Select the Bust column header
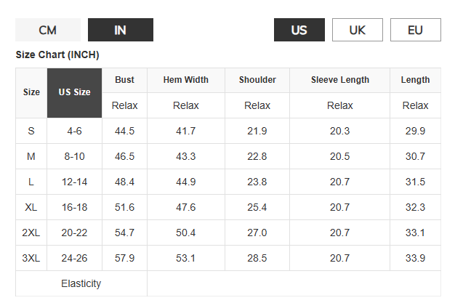 pyautogui.click(x=124, y=80)
